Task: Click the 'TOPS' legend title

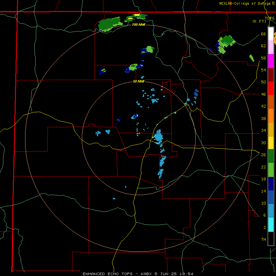Action: (270, 18)
